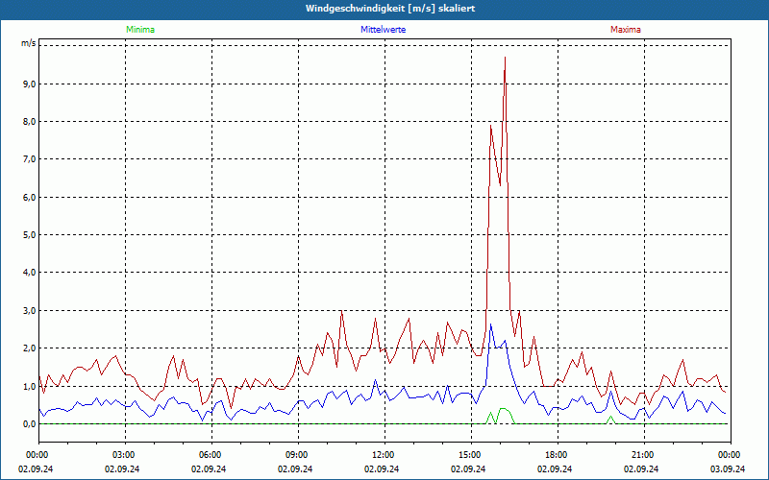Click the green Minima legend label
Image resolution: width=769 pixels, height=480 pixels.
click(x=140, y=30)
